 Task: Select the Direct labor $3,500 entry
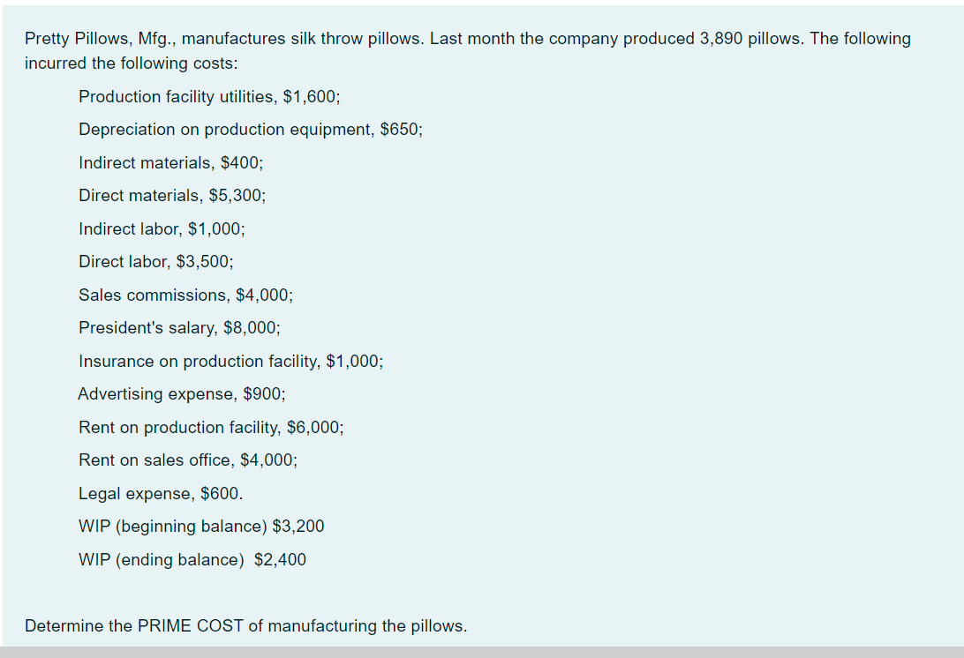[x=155, y=262]
